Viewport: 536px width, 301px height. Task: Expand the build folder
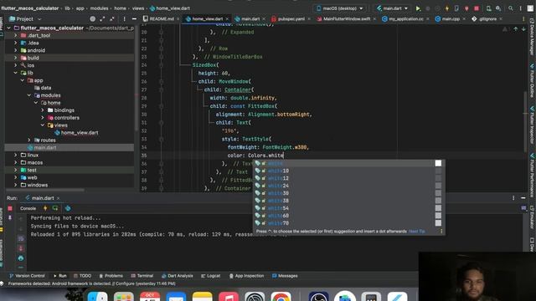(15, 58)
